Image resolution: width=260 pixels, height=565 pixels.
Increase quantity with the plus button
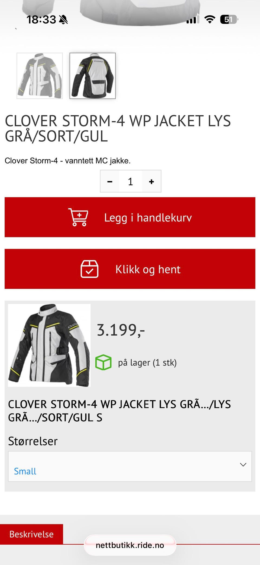(151, 181)
